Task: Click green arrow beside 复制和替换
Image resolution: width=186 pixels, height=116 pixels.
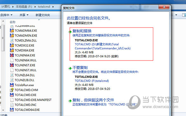Action: [x=70, y=32]
